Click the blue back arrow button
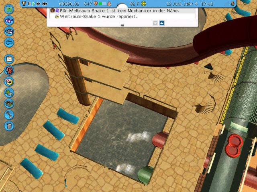The width and height of the screenshot is (257, 192). tap(9, 43)
